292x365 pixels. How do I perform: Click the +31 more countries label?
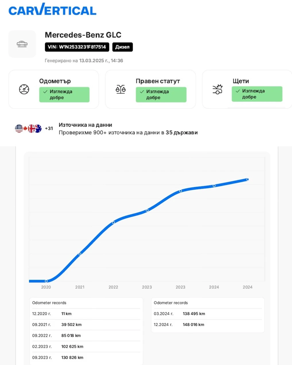[49, 129]
